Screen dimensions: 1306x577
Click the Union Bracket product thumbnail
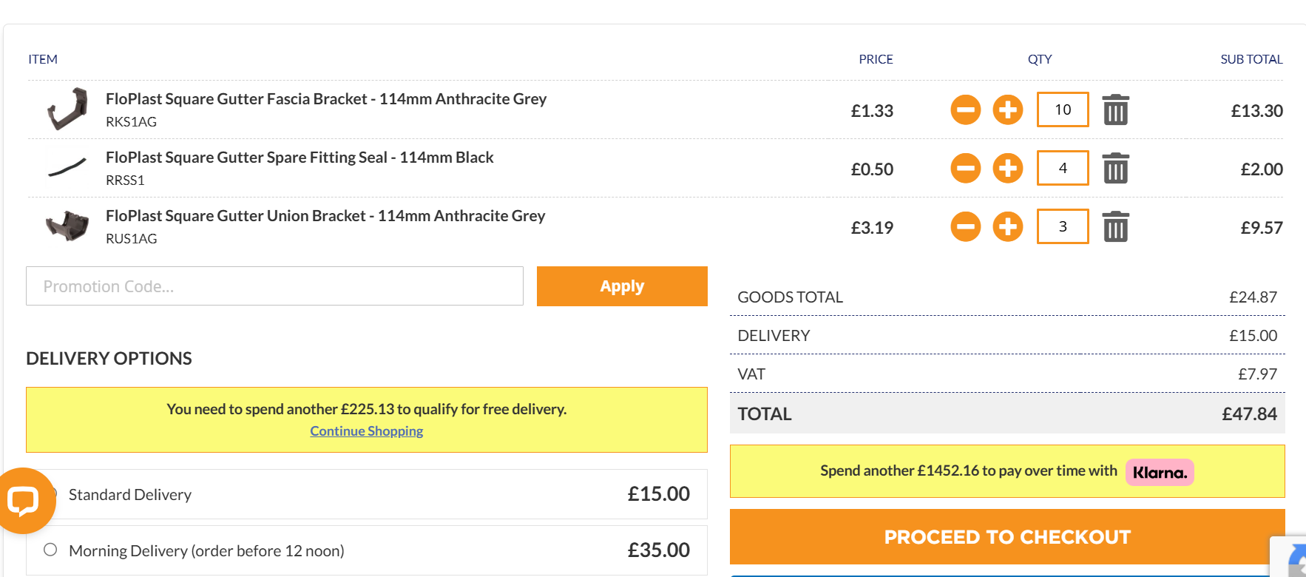coord(67,226)
